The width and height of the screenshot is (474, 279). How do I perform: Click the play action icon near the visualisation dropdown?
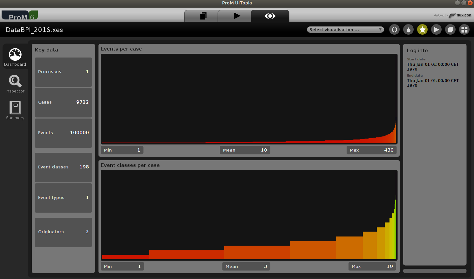(436, 29)
